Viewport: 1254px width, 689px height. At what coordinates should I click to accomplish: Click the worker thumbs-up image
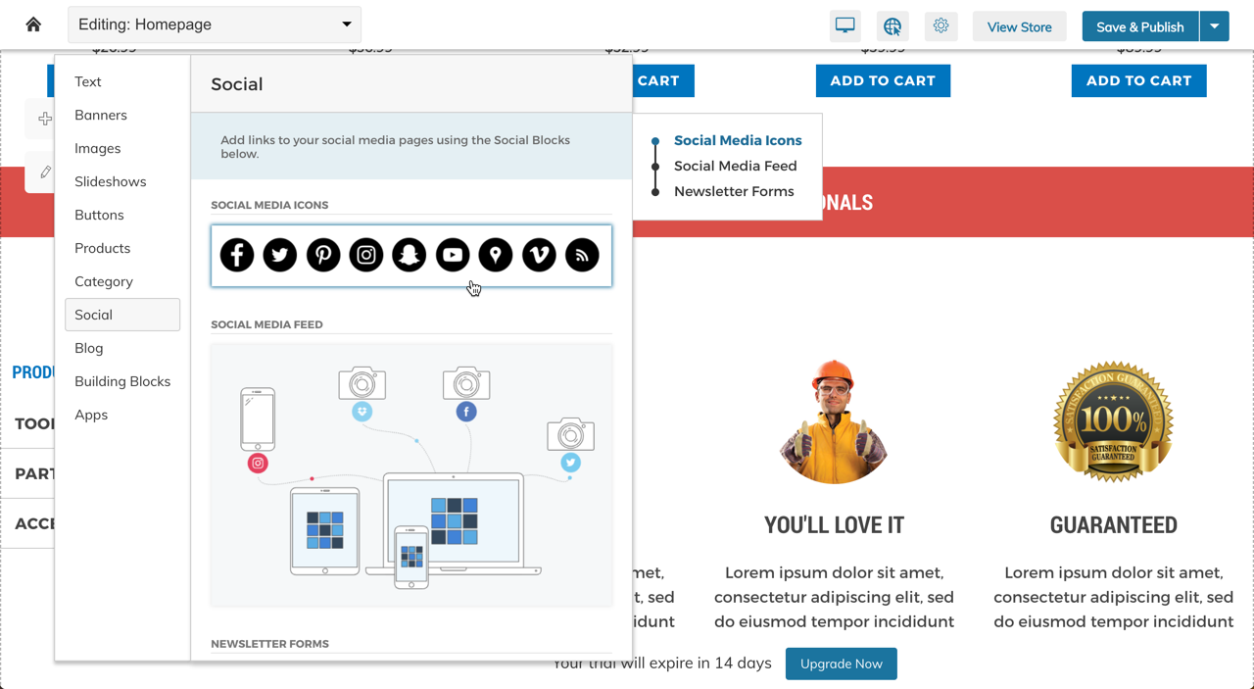point(834,421)
